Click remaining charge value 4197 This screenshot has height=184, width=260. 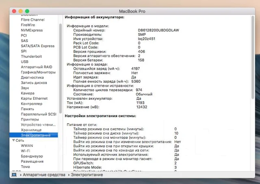click(136, 69)
